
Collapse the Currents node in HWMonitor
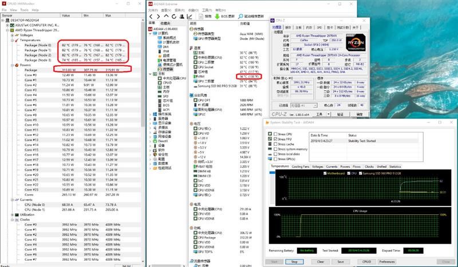(x=12, y=200)
